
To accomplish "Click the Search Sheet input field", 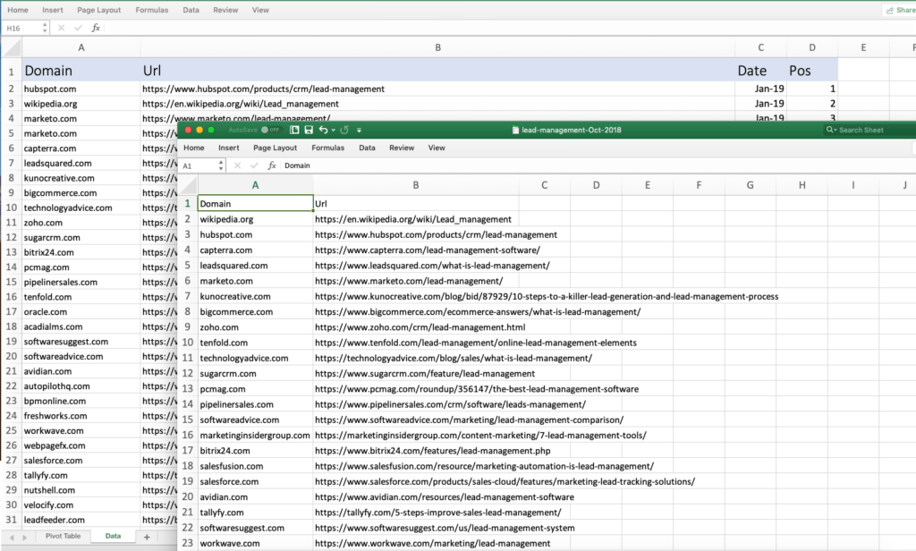I will pyautogui.click(x=870, y=130).
